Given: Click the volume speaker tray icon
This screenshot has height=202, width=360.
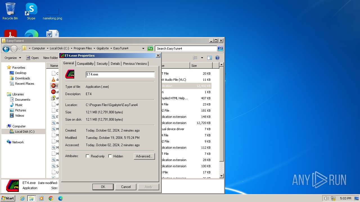Looking at the screenshot, I should coord(326,198).
